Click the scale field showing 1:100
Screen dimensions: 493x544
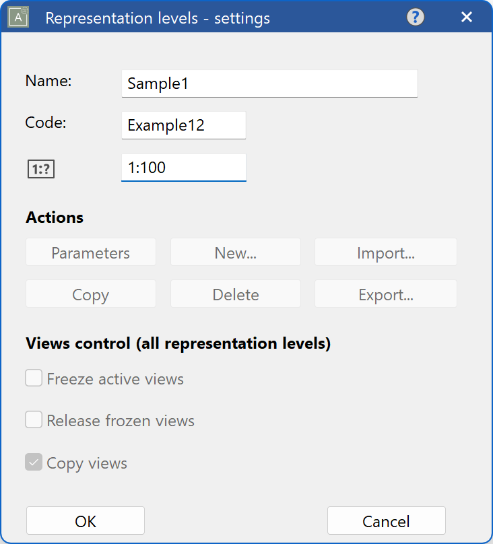[184, 168]
